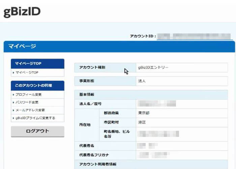Image resolution: width=236 pixels, height=169 pixels.
Task: Click the 法人名/屋号 label
Action: tap(90, 104)
